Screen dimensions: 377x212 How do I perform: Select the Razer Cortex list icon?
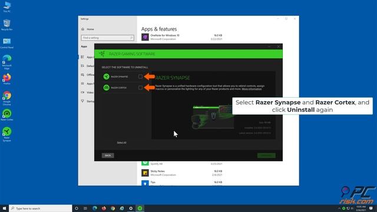(x=106, y=88)
